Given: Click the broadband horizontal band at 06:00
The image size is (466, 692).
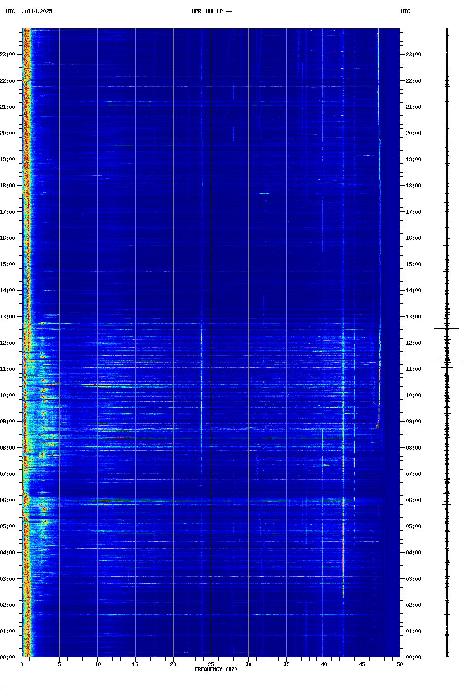Looking at the screenshot, I should (211, 501).
